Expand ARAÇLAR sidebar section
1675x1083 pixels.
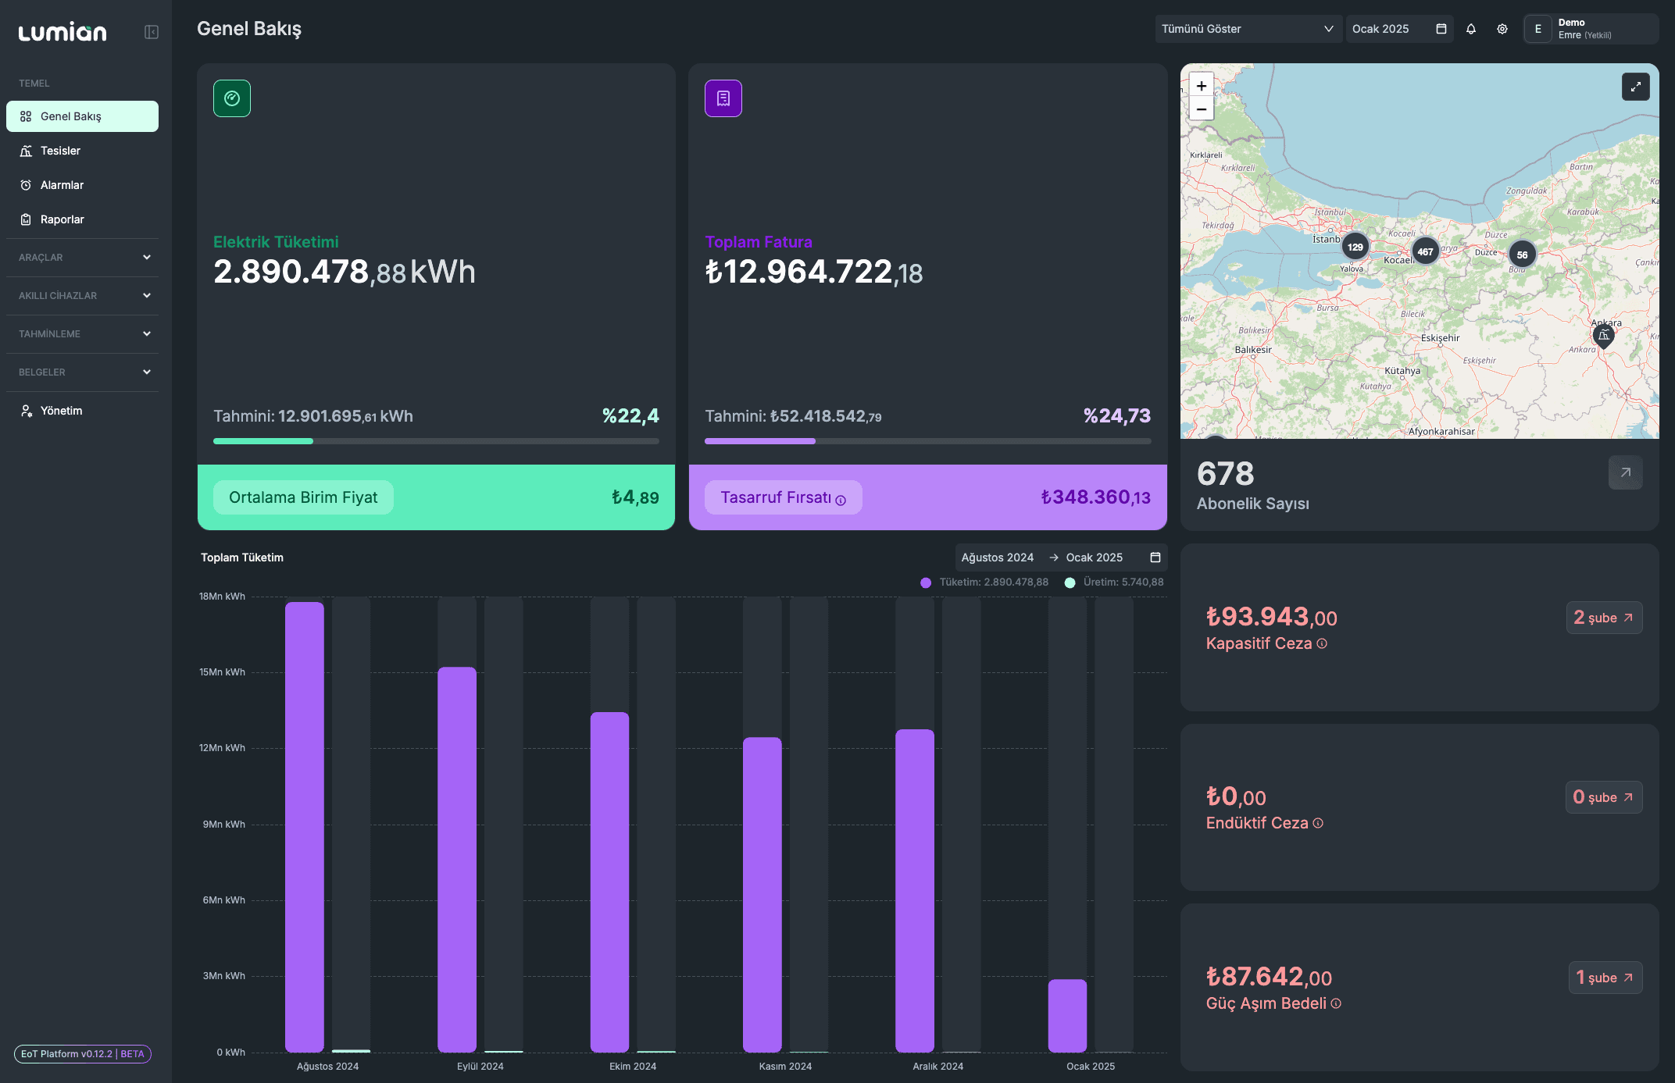pyautogui.click(x=82, y=258)
